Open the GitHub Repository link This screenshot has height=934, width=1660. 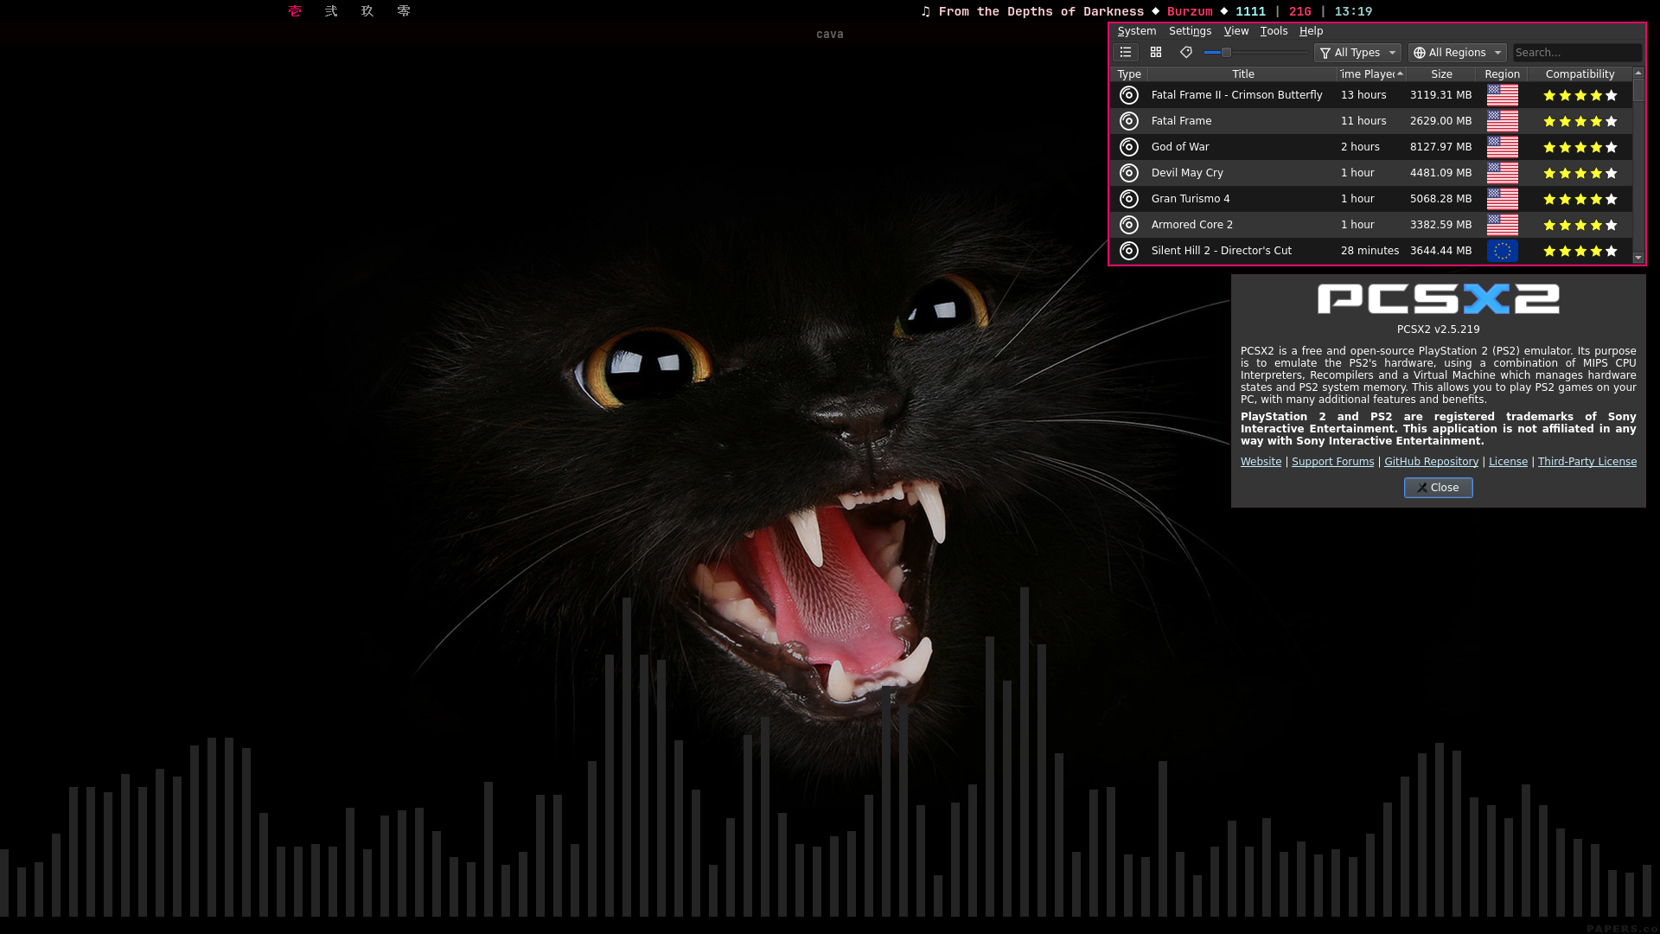(x=1431, y=462)
